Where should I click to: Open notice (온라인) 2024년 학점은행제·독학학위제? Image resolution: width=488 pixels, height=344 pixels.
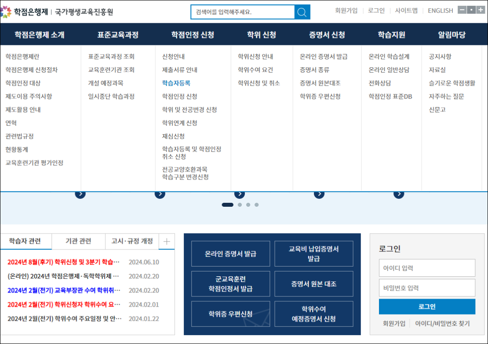click(x=63, y=276)
